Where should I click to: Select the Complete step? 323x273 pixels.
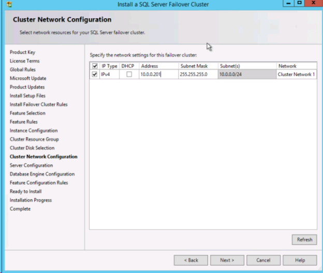click(x=20, y=209)
